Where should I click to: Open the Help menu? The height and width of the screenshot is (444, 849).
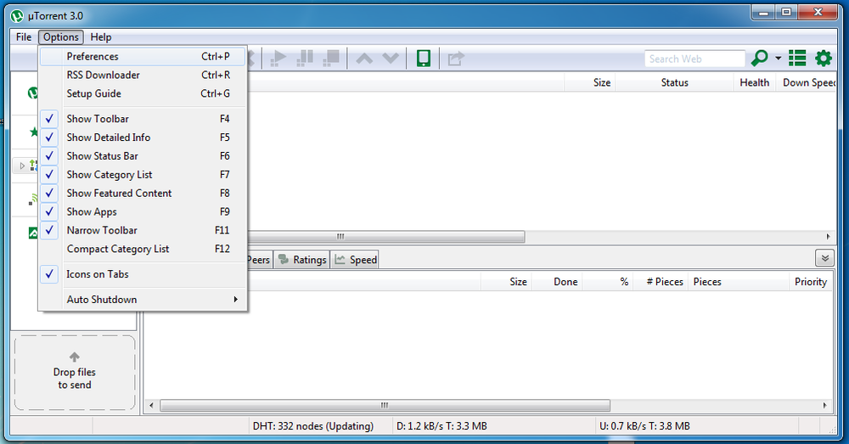pos(101,37)
